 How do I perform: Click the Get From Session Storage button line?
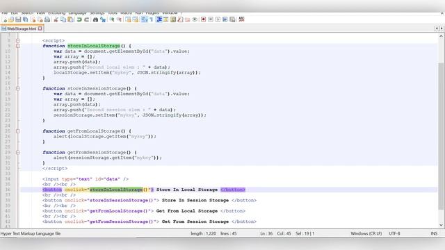(149, 222)
